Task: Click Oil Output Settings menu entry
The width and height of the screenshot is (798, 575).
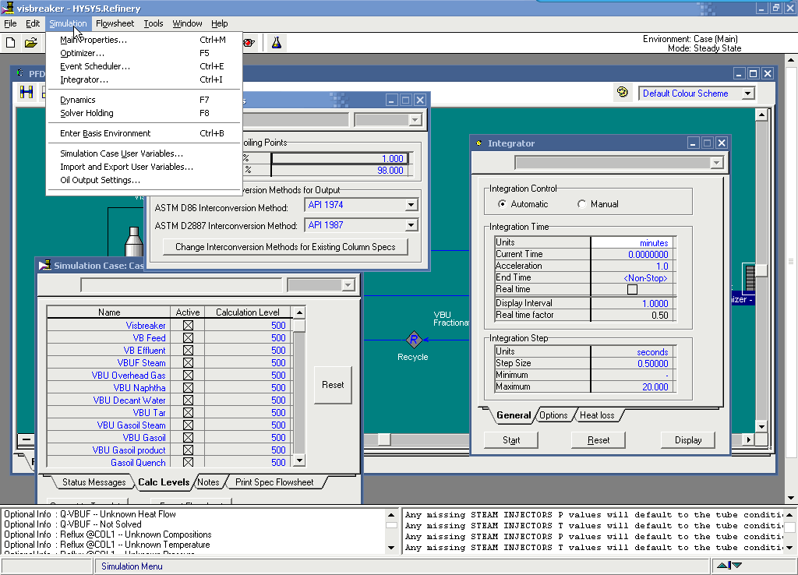Action: click(100, 180)
